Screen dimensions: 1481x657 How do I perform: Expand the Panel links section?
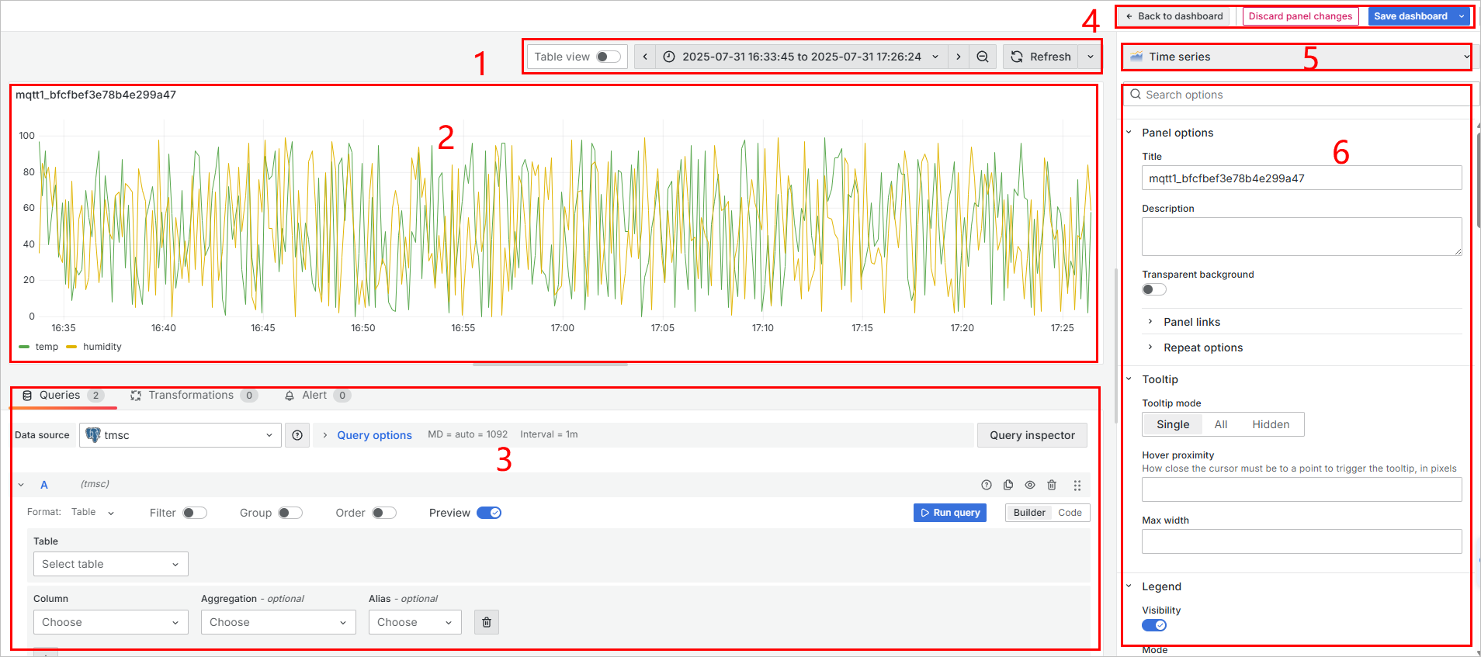tap(1191, 322)
